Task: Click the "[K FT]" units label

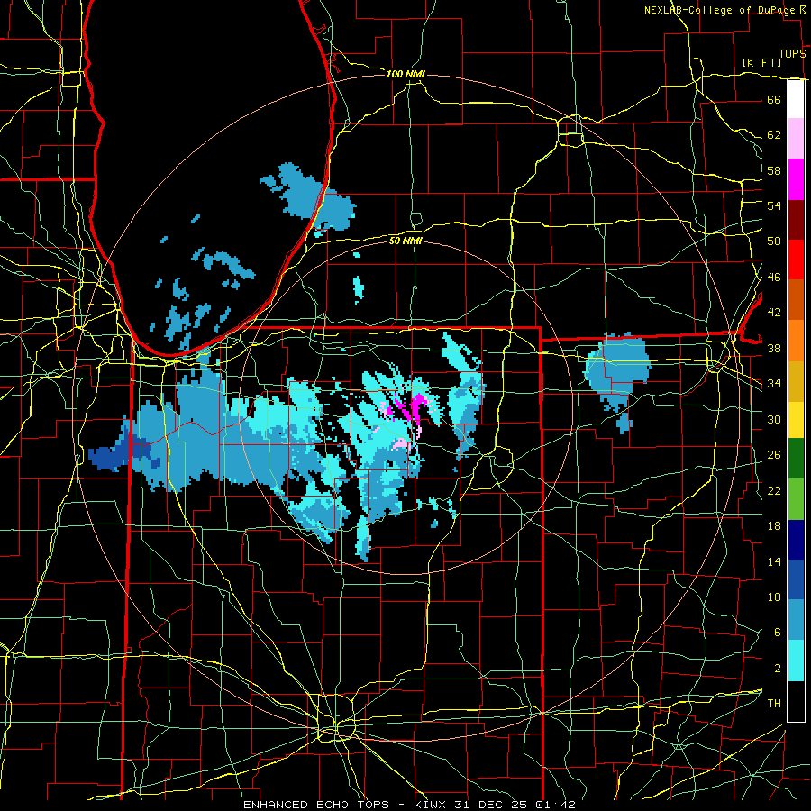Action: click(x=761, y=62)
